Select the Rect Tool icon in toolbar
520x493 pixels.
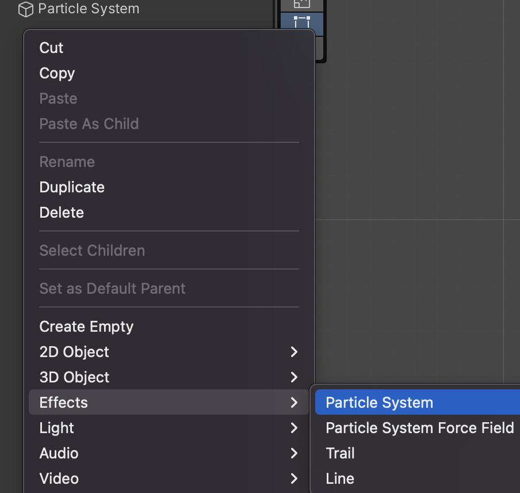(302, 24)
